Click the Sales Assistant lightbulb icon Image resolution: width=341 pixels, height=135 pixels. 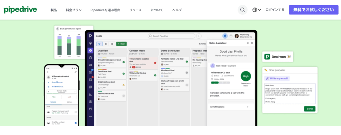click(x=225, y=36)
